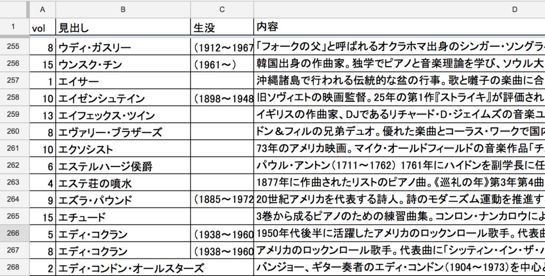Select row 268 header
This screenshot has height=276, width=545.
[x=13, y=268]
